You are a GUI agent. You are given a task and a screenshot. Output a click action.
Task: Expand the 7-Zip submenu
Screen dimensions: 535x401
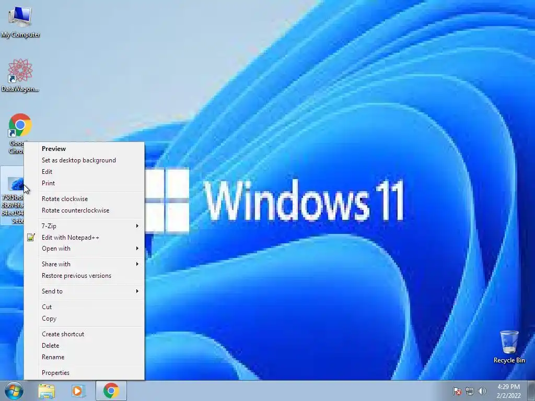(84, 226)
